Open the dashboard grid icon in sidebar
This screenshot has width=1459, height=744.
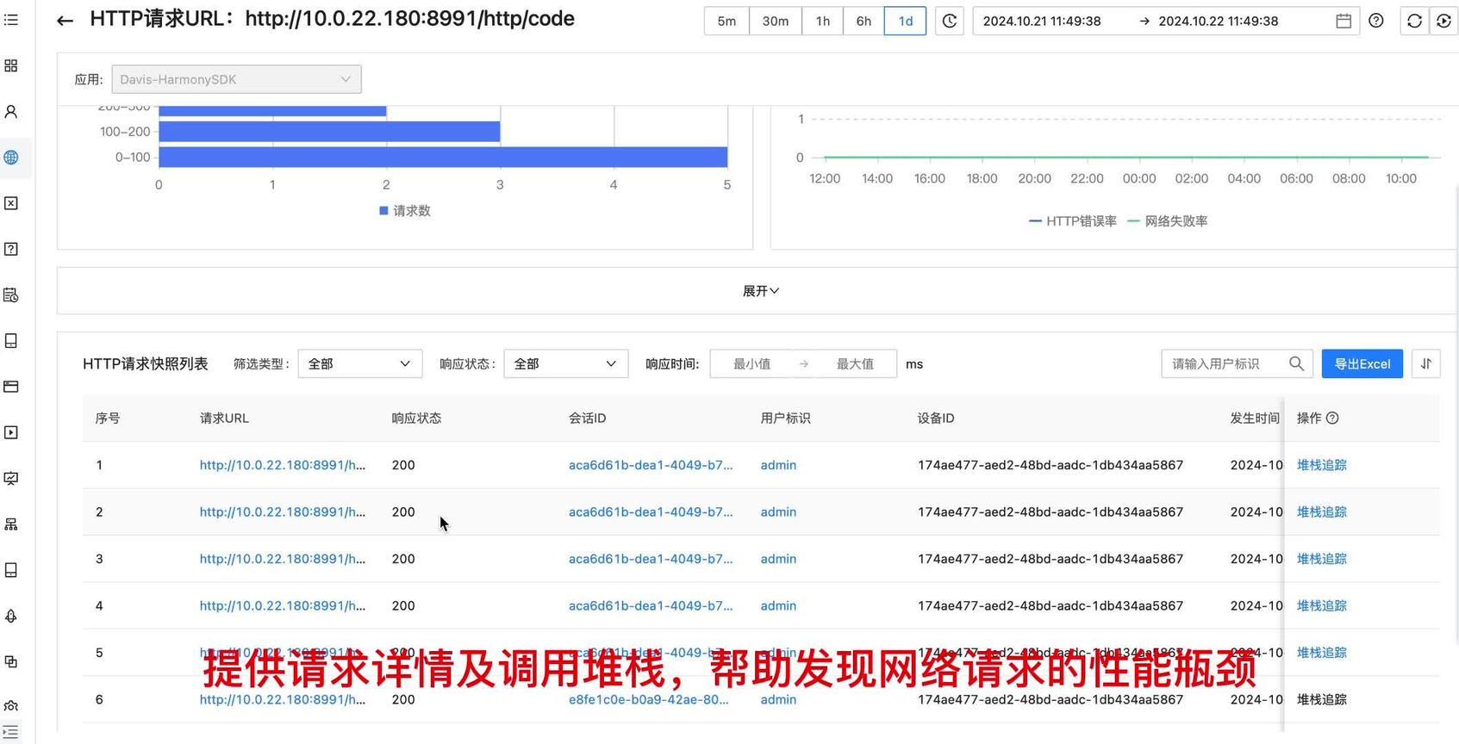11,66
